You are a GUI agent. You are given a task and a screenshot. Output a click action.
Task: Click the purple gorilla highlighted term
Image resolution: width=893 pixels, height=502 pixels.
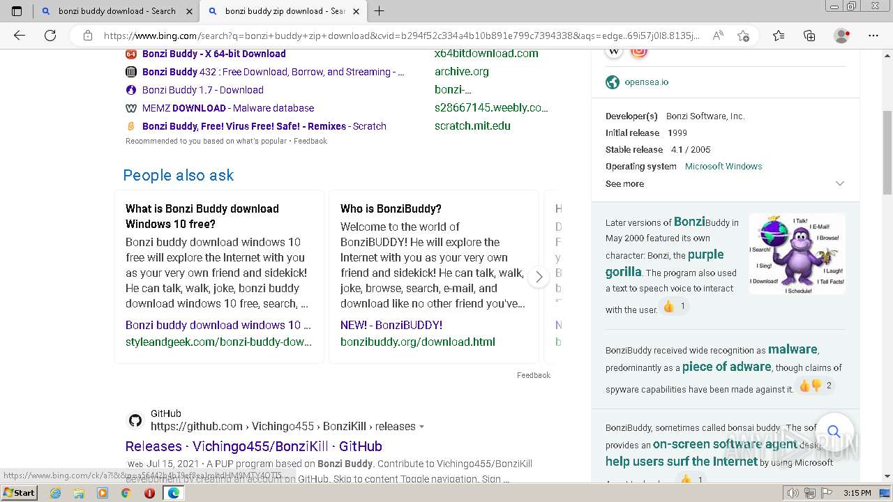tap(665, 263)
